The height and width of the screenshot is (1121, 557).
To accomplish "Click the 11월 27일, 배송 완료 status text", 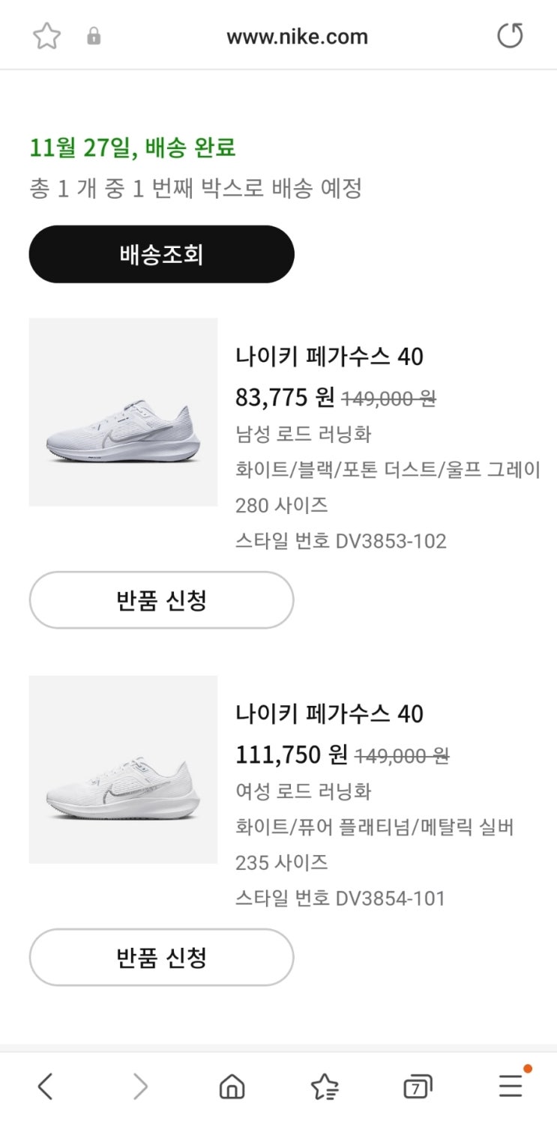I will [133, 148].
